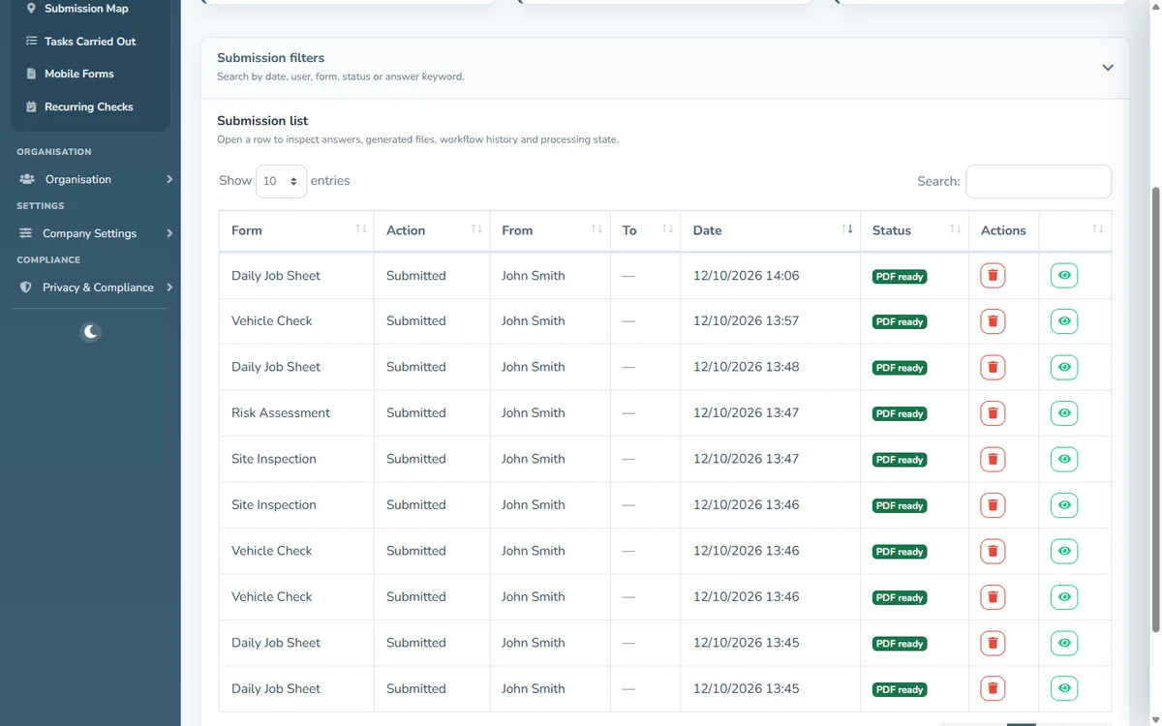Viewport: 1162px width, 726px height.
Task: Toggle dark mode moon icon
Action: click(x=90, y=332)
